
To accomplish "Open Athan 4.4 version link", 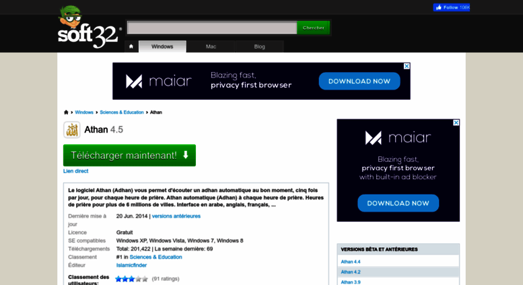I will 351,261.
